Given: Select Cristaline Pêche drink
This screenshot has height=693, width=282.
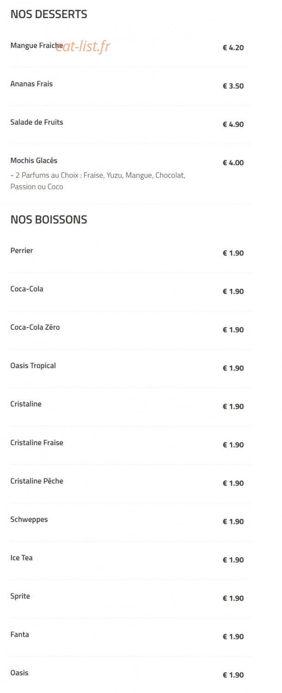Looking at the screenshot, I should [36, 481].
